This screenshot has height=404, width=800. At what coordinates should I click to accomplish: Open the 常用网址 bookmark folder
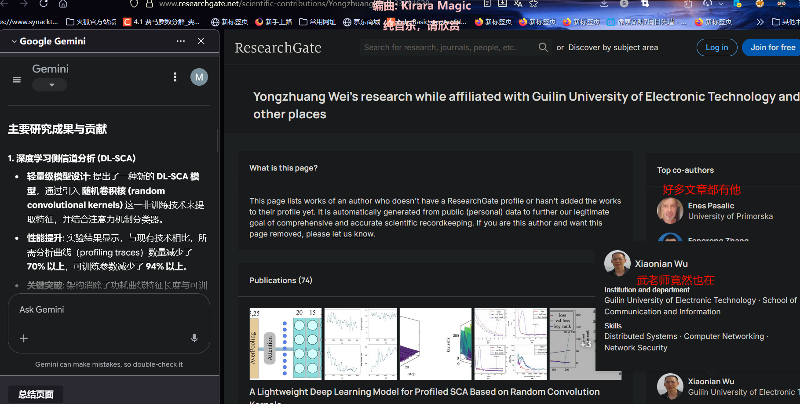click(318, 22)
